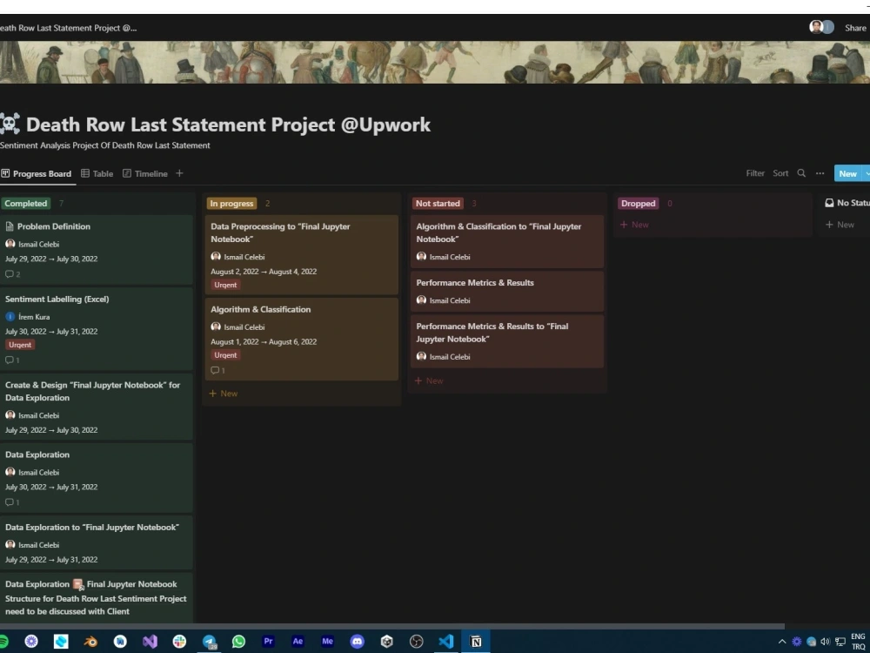Image resolution: width=870 pixels, height=653 pixels.
Task: Expand the New button dropdown arrow
Action: [867, 174]
